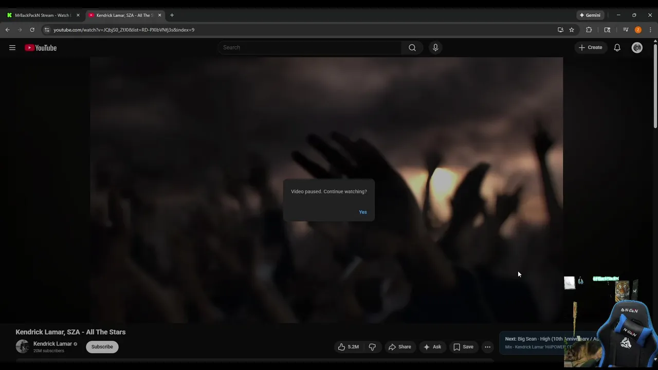Confirm 'Yes' to continue watching
This screenshot has width=658, height=370.
click(x=363, y=212)
